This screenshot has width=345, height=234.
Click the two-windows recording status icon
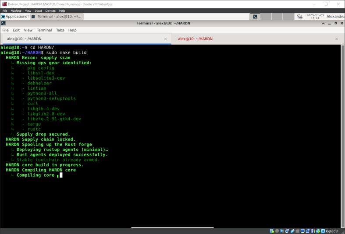(x=308, y=231)
